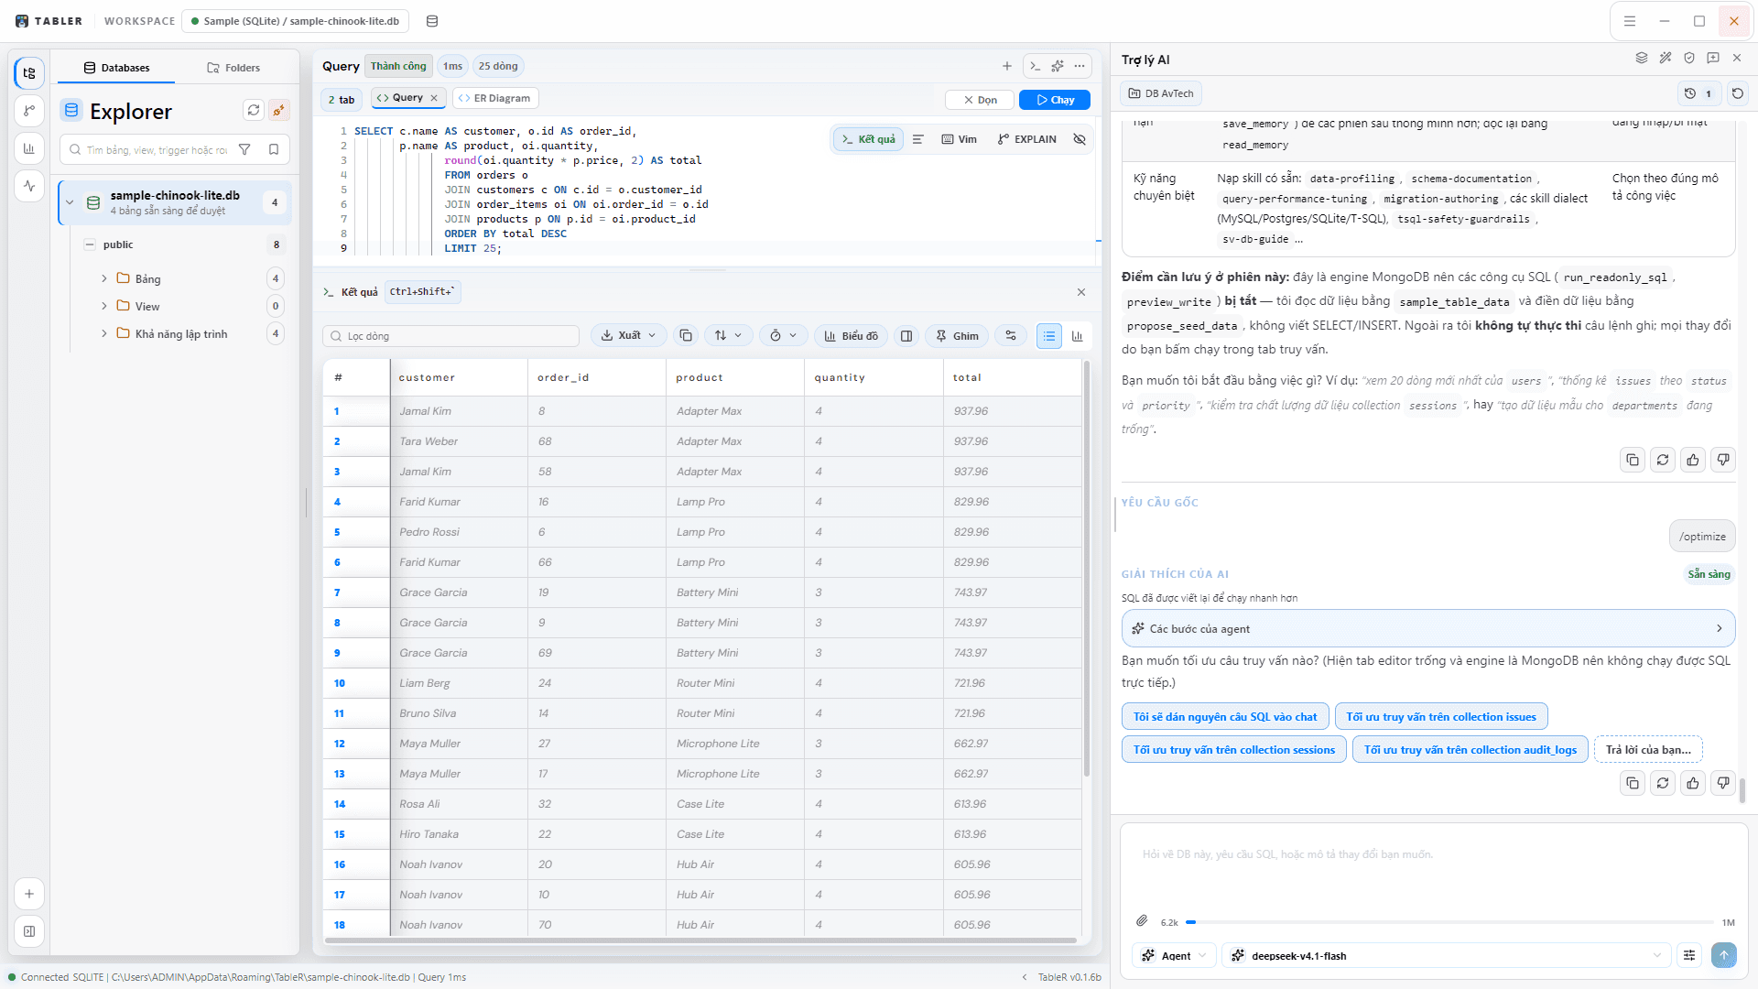The height and width of the screenshot is (989, 1758).
Task: Switch to the Folders tab
Action: 233,68
